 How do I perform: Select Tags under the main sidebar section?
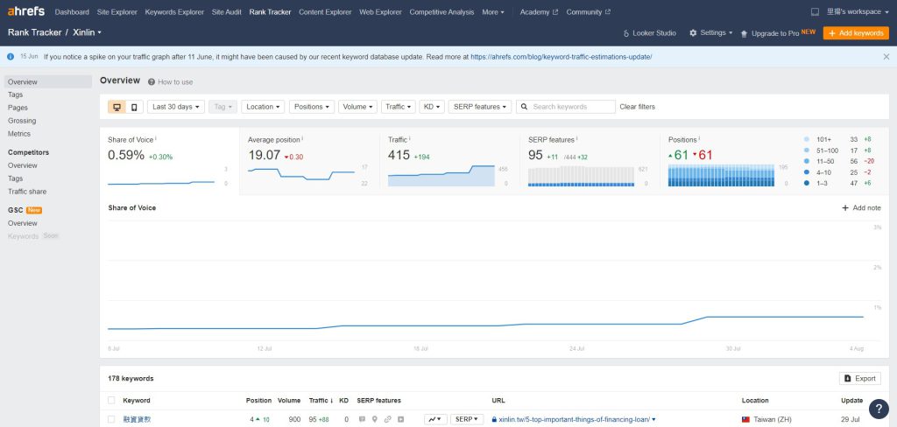point(16,94)
